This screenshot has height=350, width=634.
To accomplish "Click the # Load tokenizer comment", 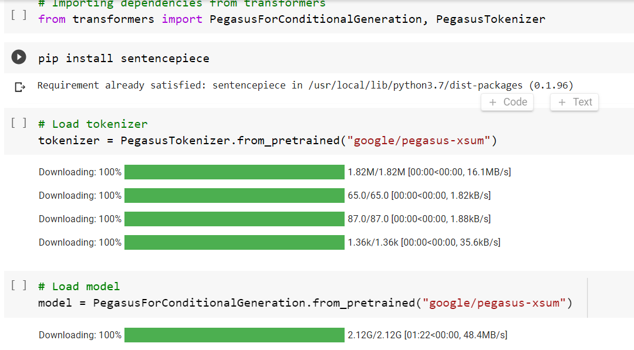I will tap(93, 124).
